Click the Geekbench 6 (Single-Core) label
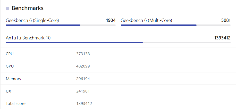236x109 pixels. tap(32, 20)
